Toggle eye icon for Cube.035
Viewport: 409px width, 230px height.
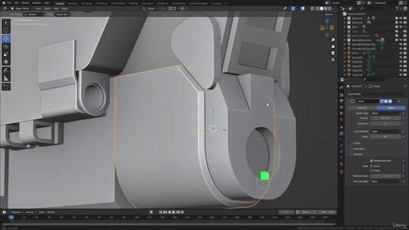click(401, 70)
